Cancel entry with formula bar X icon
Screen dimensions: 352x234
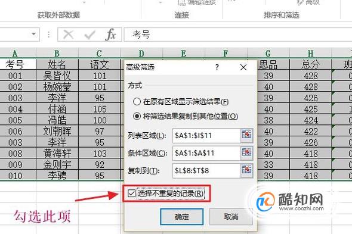click(68, 35)
